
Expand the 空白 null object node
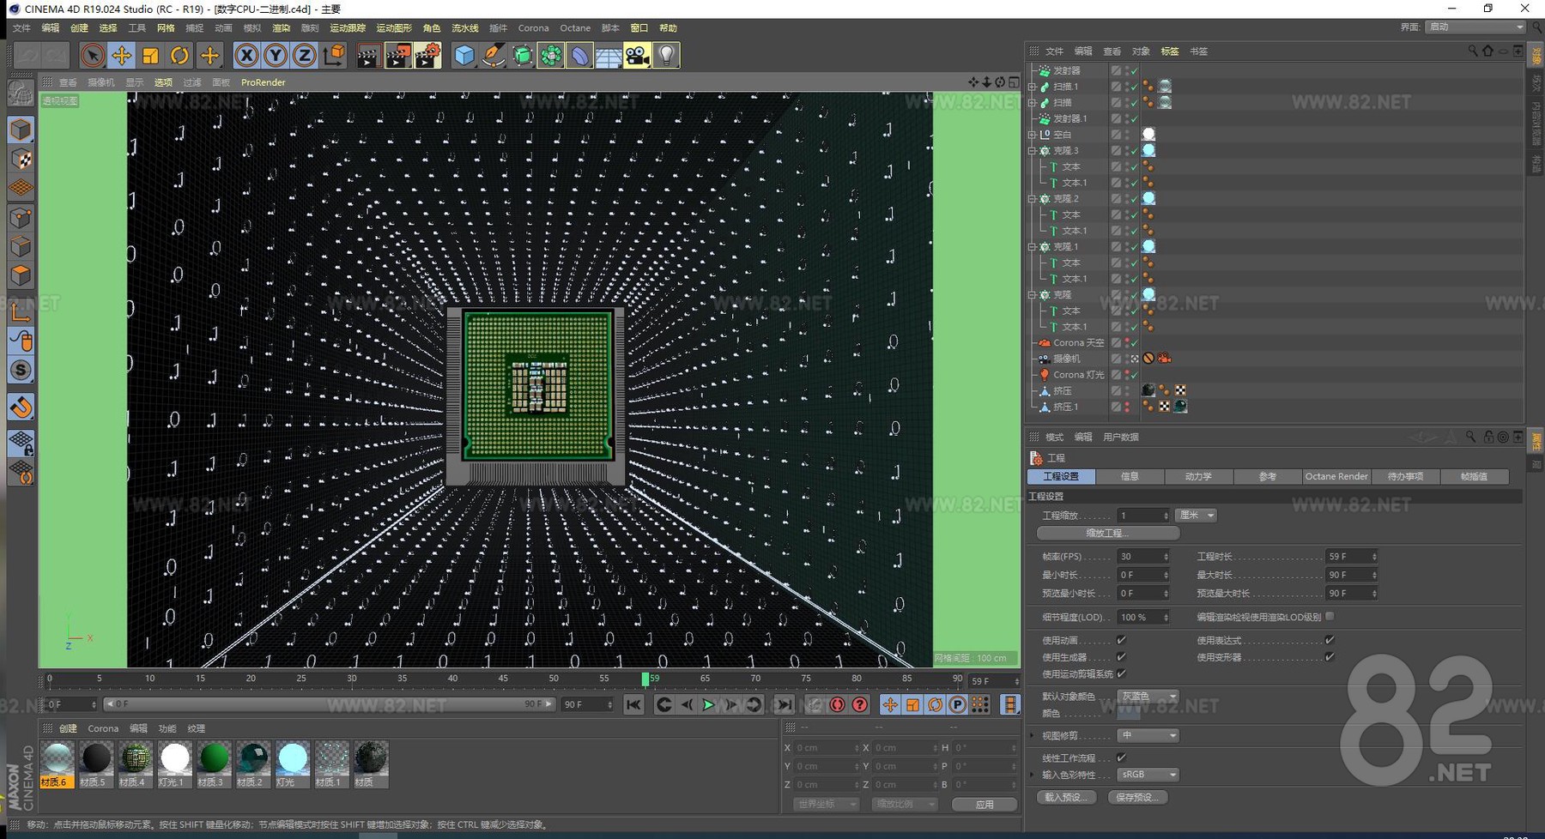1033,135
